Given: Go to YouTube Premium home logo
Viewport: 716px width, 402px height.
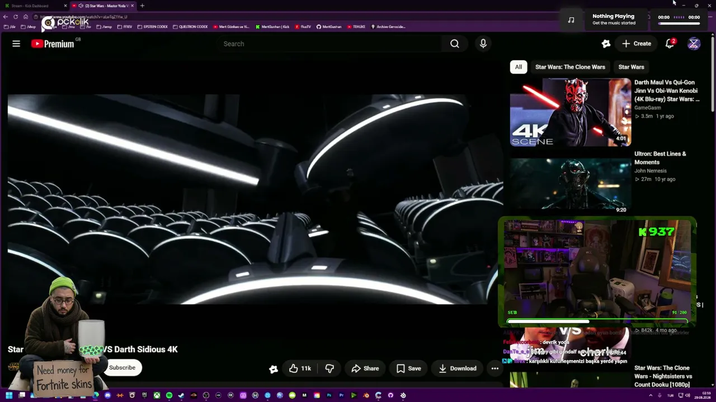Looking at the screenshot, I should [x=53, y=44].
